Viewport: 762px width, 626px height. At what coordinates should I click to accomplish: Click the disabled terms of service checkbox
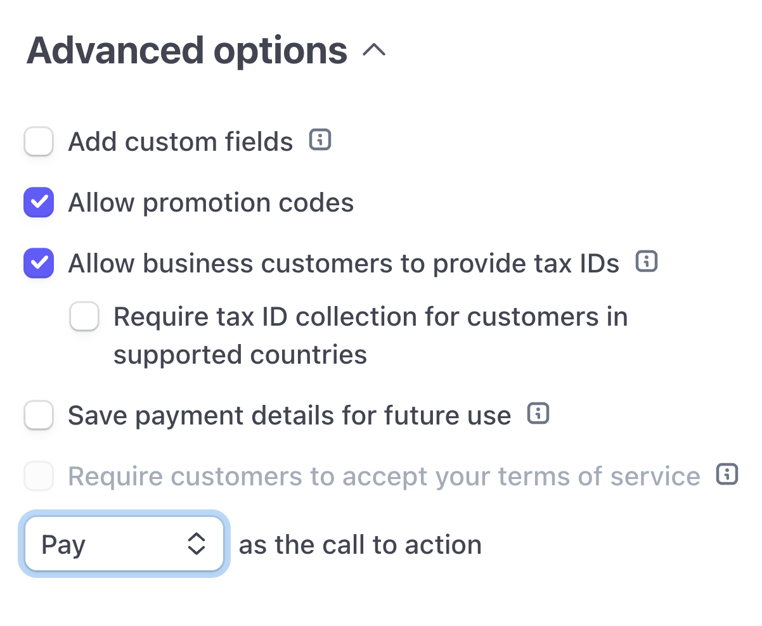(39, 476)
